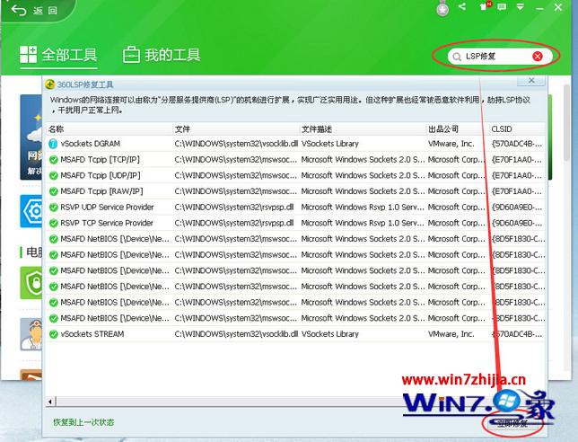Click the share icon in title bar
This screenshot has width=578, height=442.
(462, 6)
